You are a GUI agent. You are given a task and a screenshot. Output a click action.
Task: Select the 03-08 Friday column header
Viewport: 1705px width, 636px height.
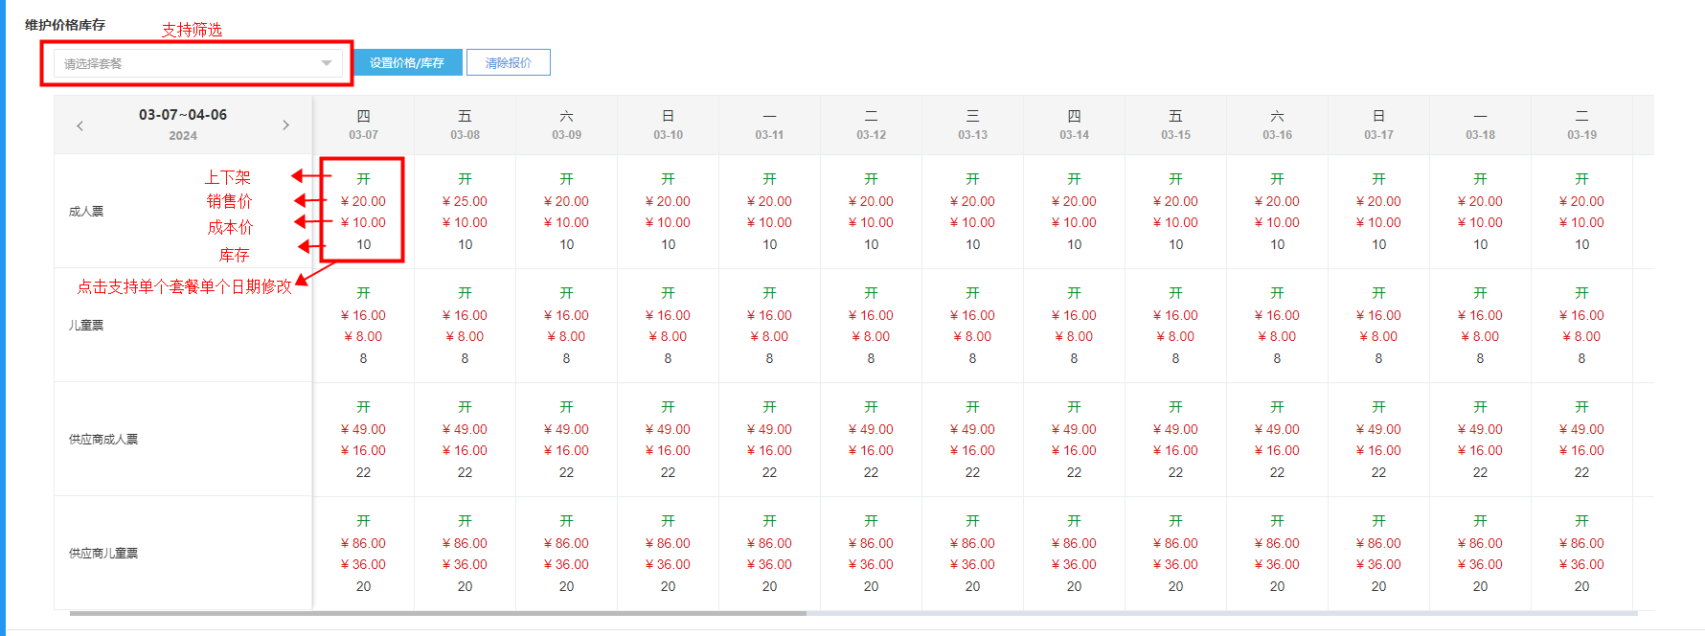click(465, 125)
